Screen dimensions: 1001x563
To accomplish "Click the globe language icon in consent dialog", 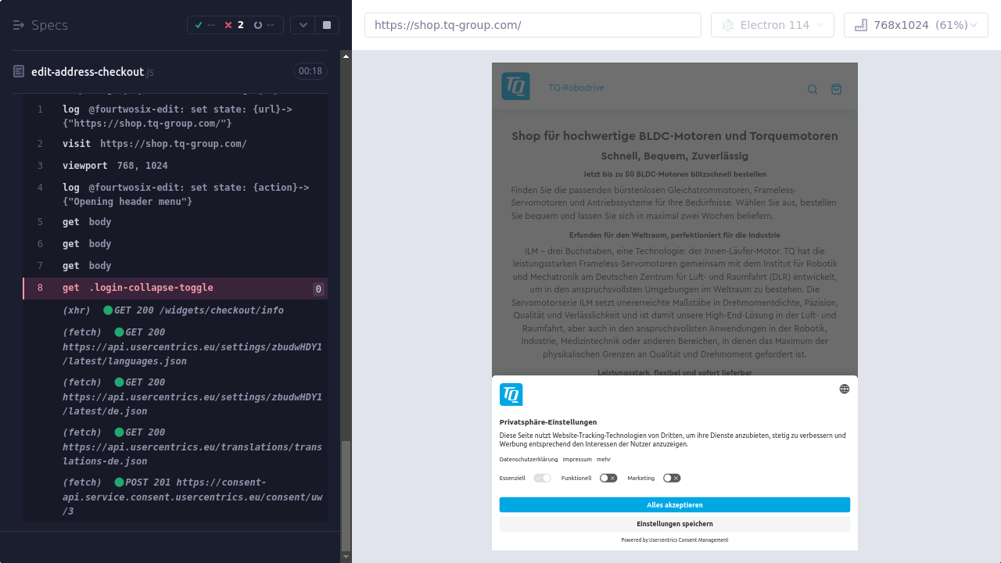I will [x=845, y=389].
